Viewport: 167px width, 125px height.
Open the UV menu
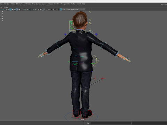[61, 4]
